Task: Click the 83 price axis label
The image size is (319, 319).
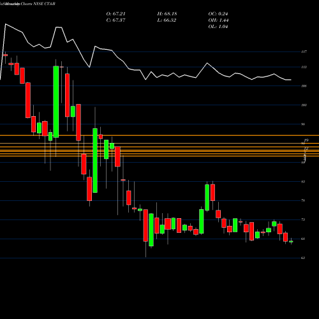Action: click(303, 182)
